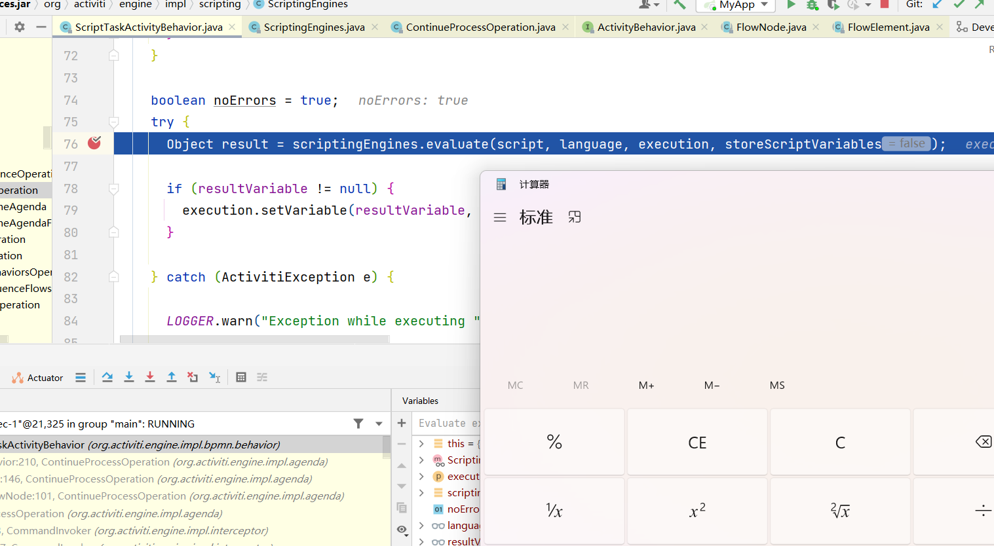Click the Git commit checkmark
Image resolution: width=994 pixels, height=546 pixels.
coord(959,5)
